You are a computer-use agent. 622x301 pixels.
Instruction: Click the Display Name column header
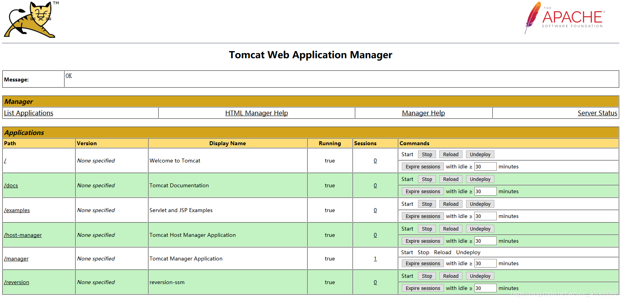[227, 143]
